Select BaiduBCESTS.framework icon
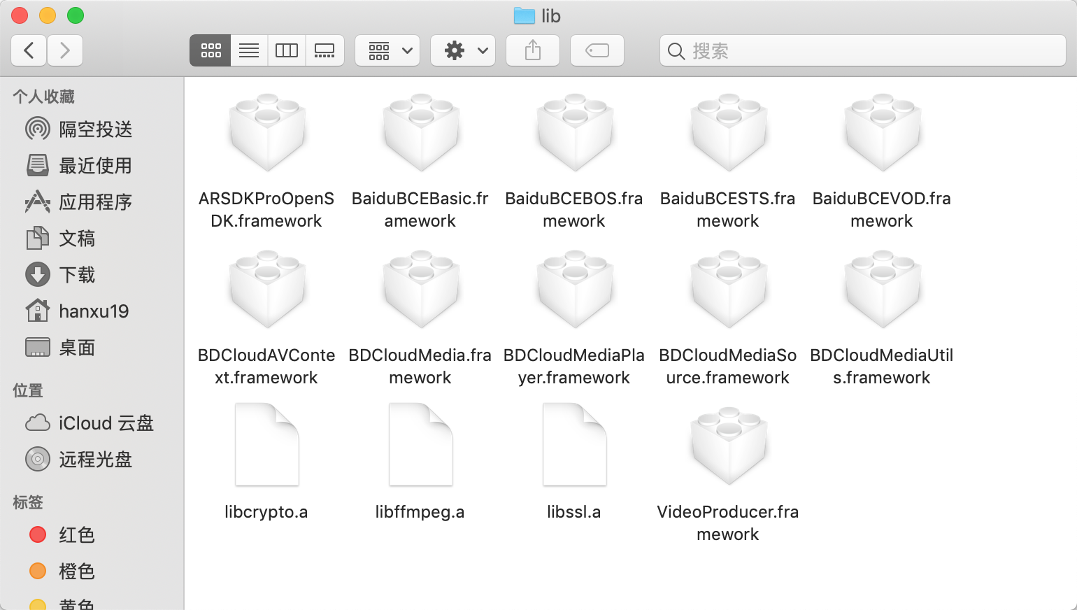This screenshot has width=1077, height=610. pos(729,132)
